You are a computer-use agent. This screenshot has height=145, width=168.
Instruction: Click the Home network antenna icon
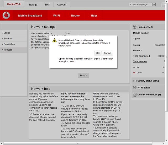(134, 27)
